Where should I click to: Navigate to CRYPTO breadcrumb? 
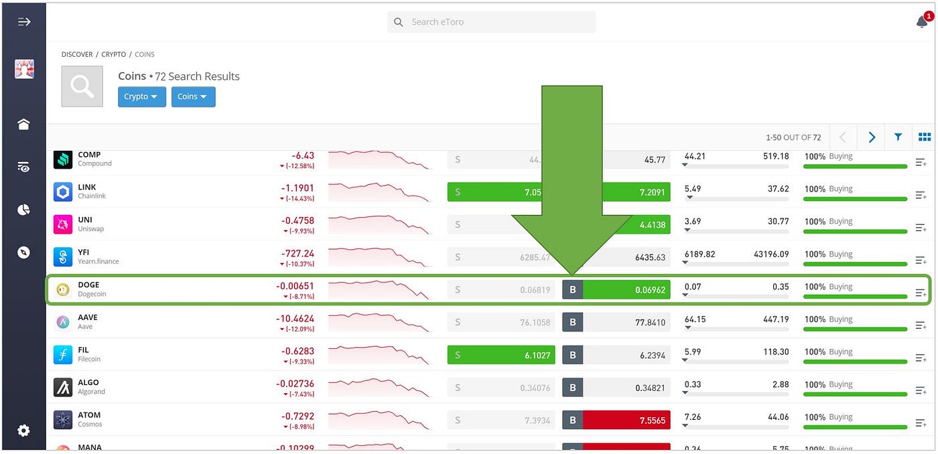coord(114,54)
